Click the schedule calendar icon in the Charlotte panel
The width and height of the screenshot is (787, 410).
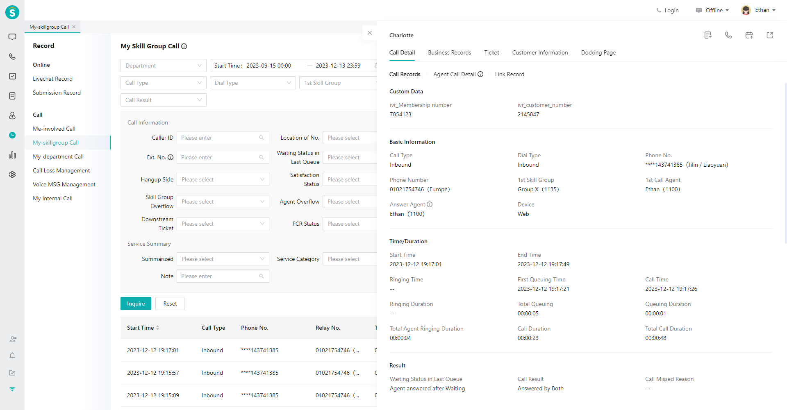(x=749, y=35)
